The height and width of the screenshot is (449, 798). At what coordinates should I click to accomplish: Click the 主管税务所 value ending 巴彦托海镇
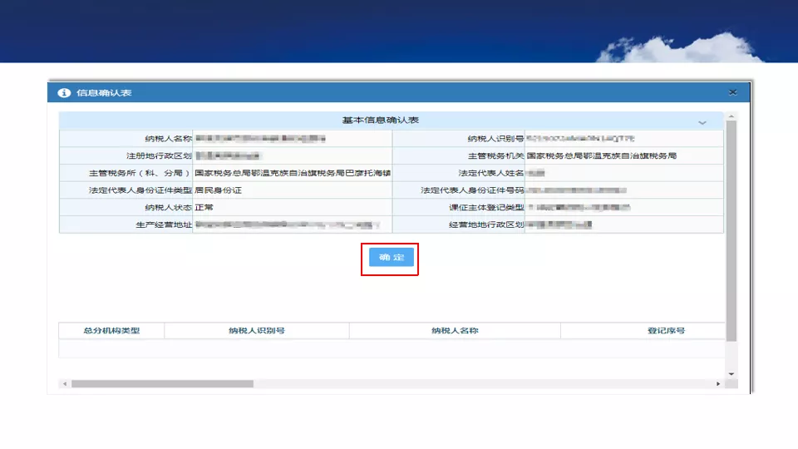click(x=293, y=173)
